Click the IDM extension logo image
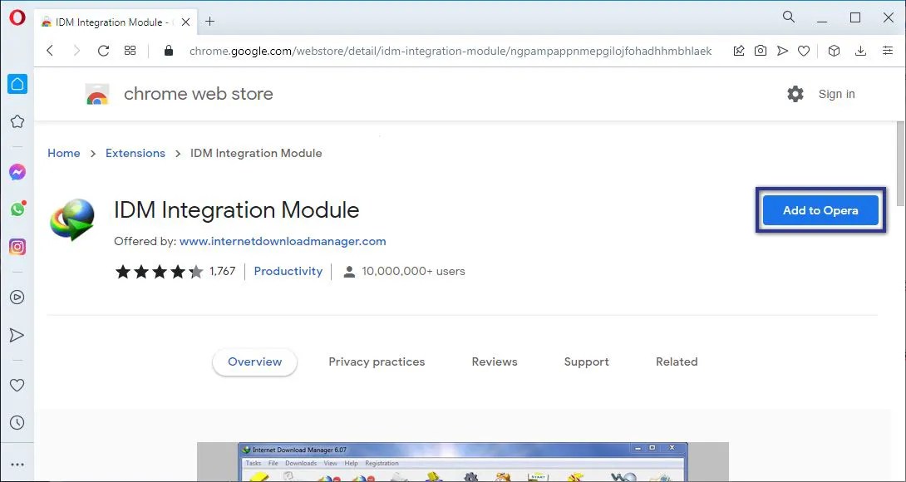The height and width of the screenshot is (482, 906). [x=72, y=219]
